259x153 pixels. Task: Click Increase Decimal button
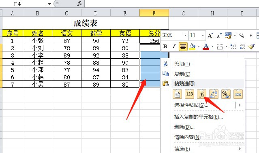(x=233, y=47)
